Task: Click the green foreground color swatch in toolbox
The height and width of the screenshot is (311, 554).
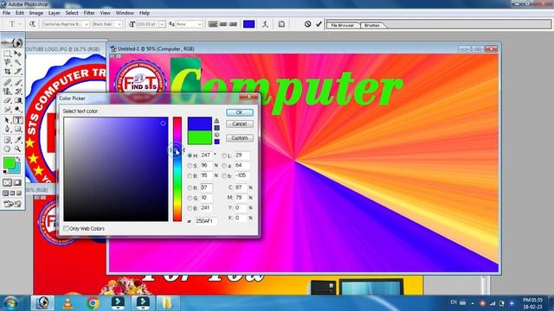Action: pos(9,163)
